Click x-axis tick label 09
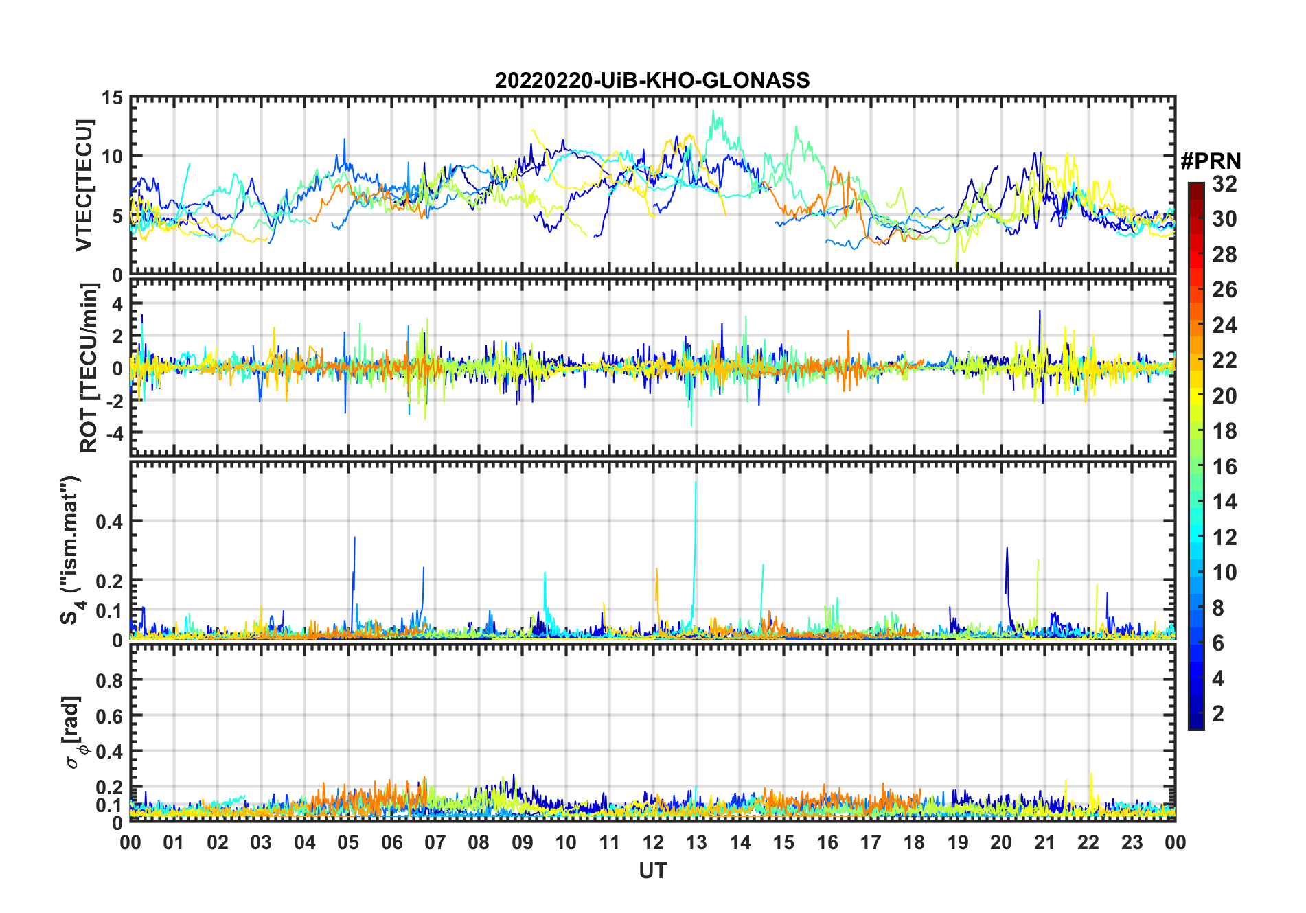Image resolution: width=1306 pixels, height=913 pixels. (523, 842)
